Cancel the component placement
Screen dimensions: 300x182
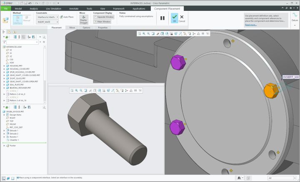point(182,18)
